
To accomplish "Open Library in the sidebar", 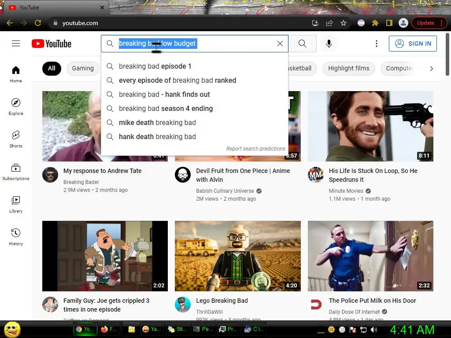I will point(16,204).
